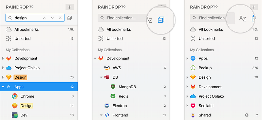262x120 pixels.
Task: Expand Design in the right panel
Action: (187, 77)
